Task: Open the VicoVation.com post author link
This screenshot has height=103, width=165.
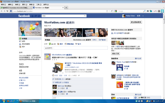Action: 62,55
